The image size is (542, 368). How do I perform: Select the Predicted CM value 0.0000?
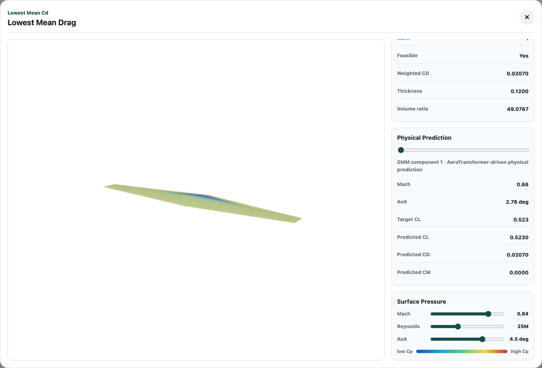tap(519, 272)
